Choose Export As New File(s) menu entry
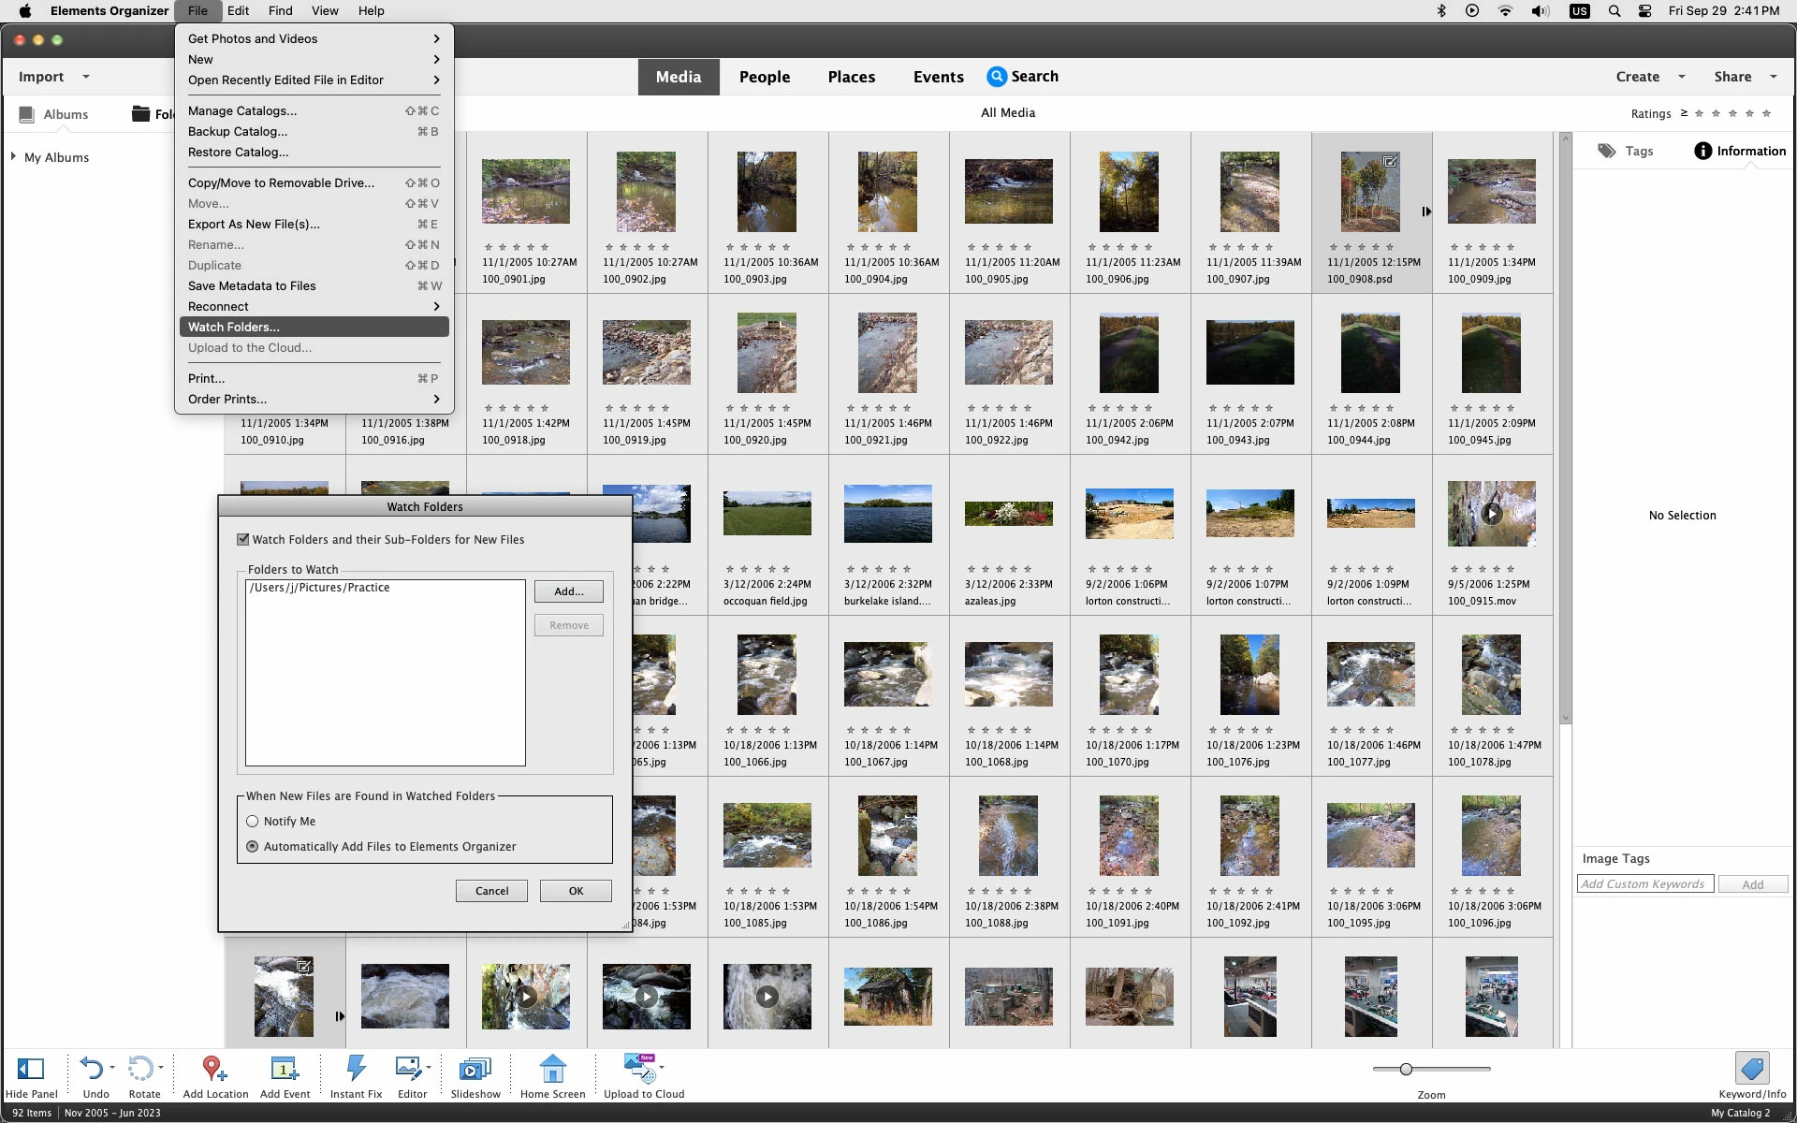The height and width of the screenshot is (1123, 1797). click(254, 225)
